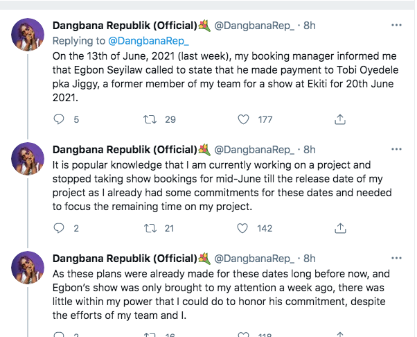Retweet the tweet with 21 retweets
The width and height of the screenshot is (417, 337).
point(149,227)
